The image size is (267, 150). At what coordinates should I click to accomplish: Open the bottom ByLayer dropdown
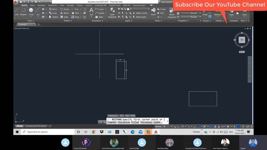191,17
